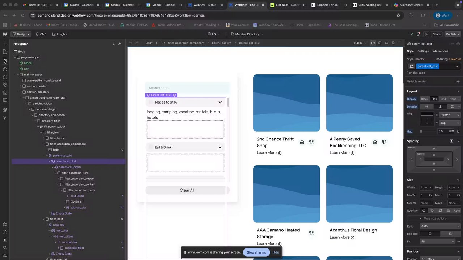
Task: Open the CMS panel
Action: [41, 34]
